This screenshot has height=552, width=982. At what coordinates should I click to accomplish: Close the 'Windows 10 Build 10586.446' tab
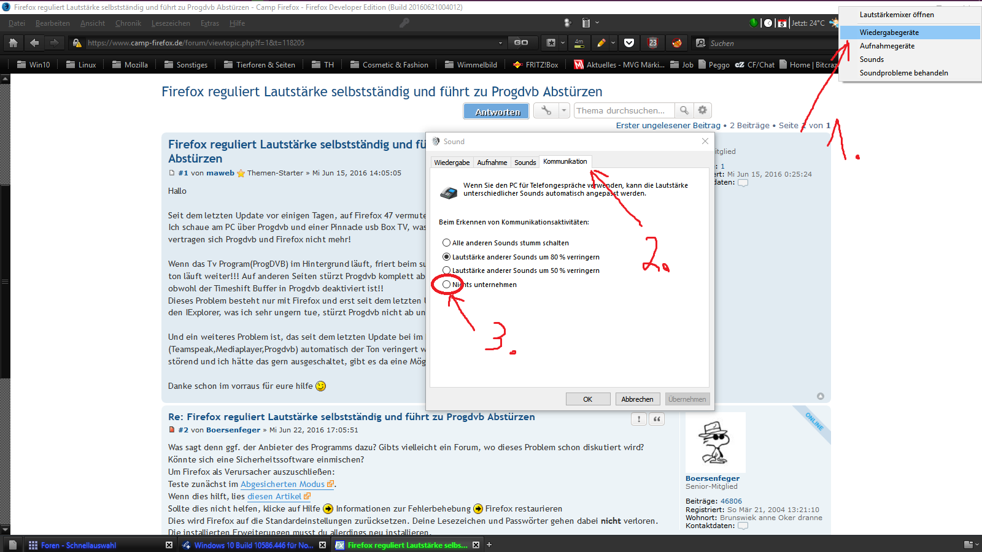(x=323, y=545)
